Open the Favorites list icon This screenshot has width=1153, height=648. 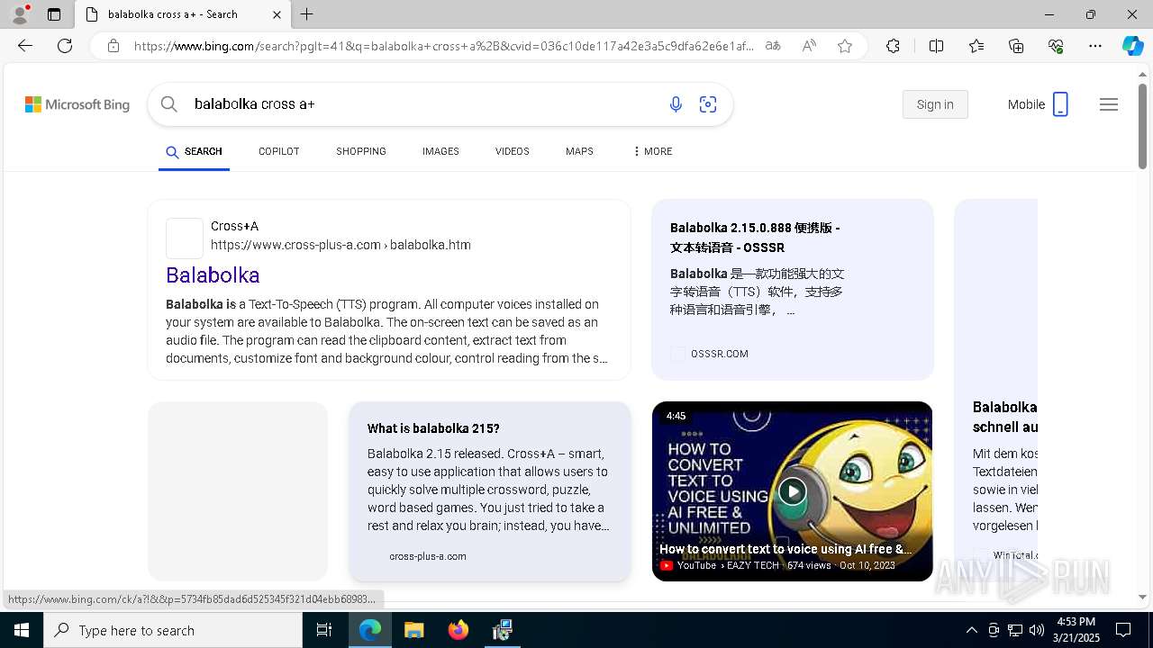[976, 46]
